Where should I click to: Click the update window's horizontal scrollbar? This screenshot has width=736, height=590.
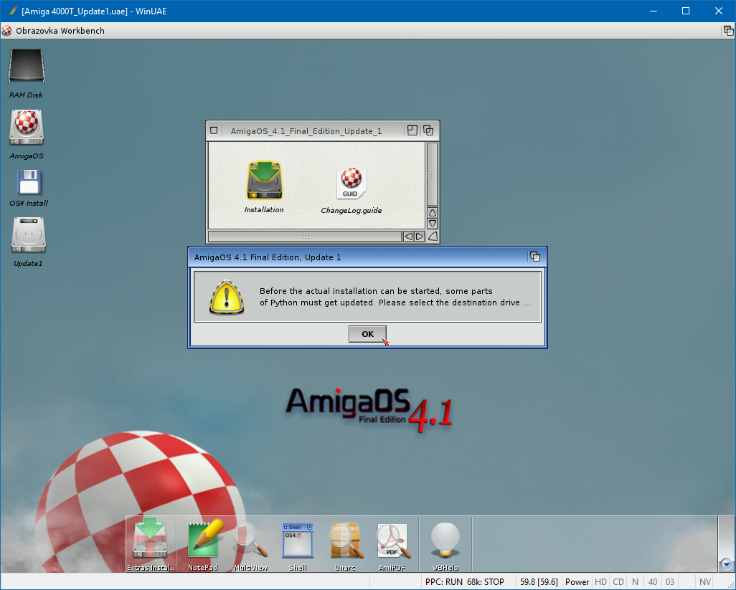coord(305,237)
